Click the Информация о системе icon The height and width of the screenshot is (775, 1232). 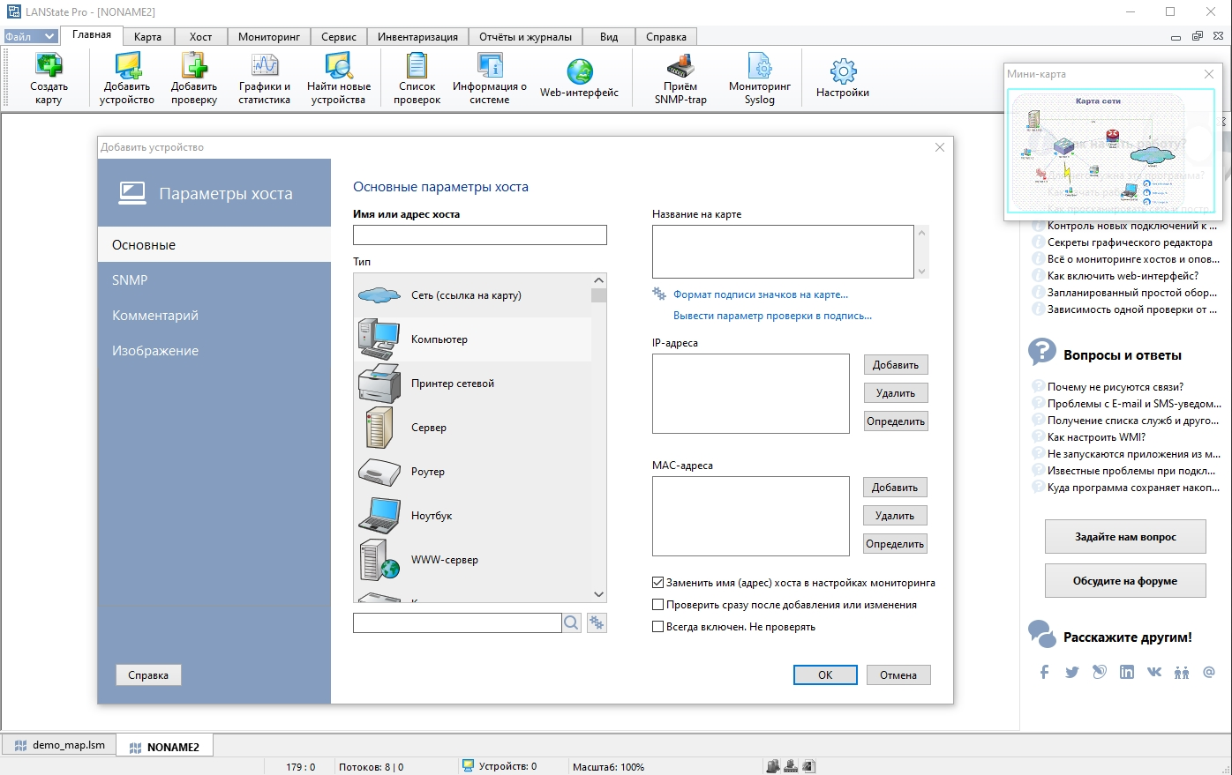[x=490, y=78]
